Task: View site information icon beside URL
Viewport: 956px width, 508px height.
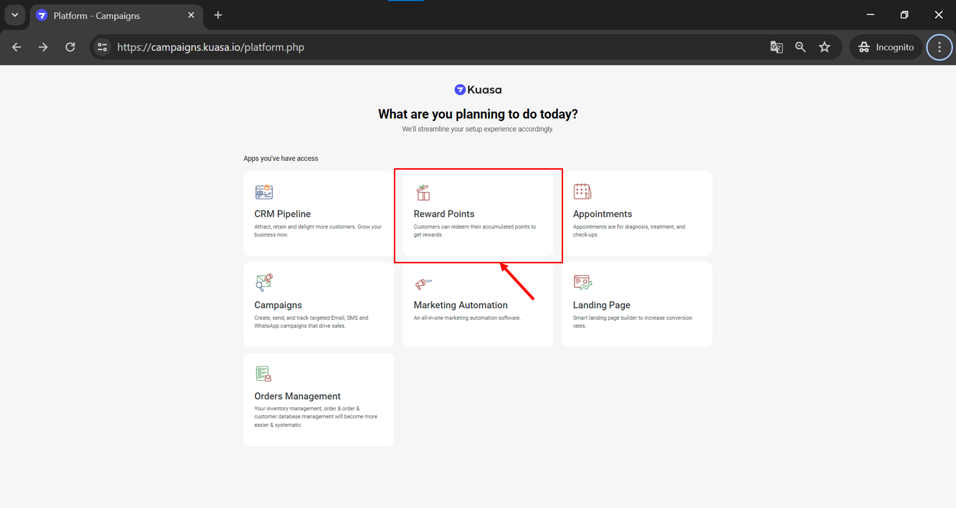Action: [102, 47]
